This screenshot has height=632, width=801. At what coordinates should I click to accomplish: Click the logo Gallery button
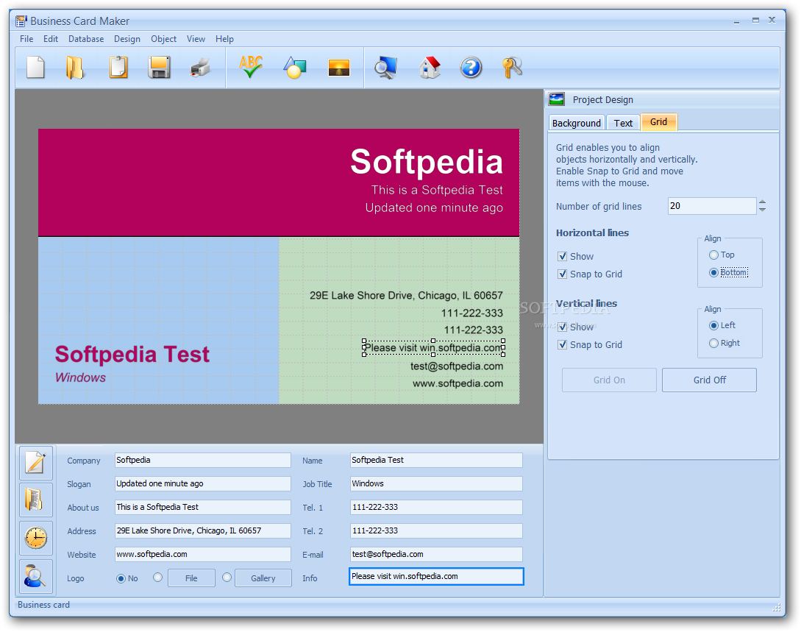263,578
